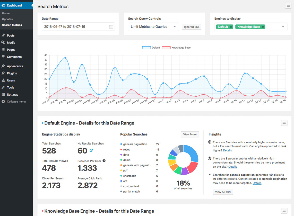Screen dimensions: 294x216
Task: Click the reset search term
Action: click(126, 149)
